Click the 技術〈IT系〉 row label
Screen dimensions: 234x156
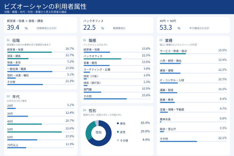pos(91,76)
